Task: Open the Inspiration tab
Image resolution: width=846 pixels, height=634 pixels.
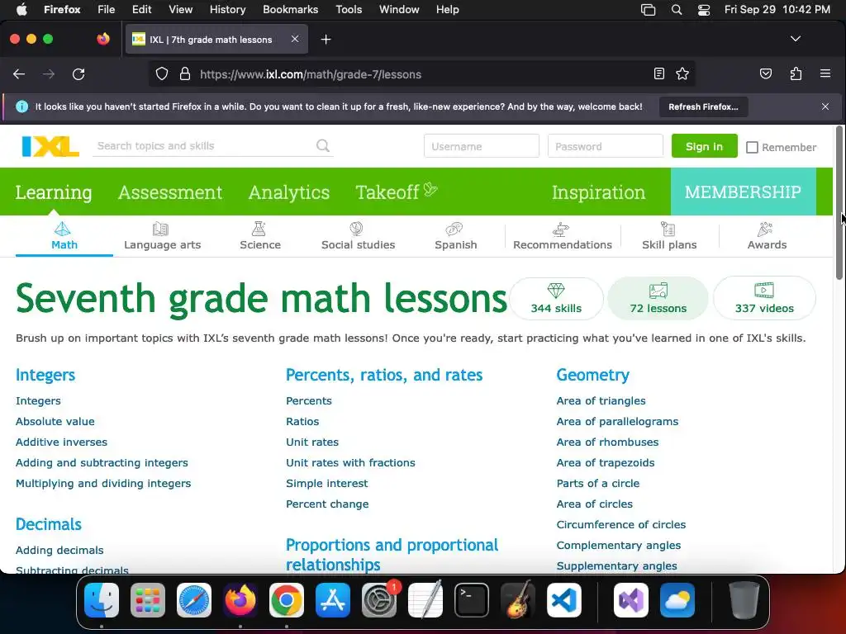Action: pos(598,192)
